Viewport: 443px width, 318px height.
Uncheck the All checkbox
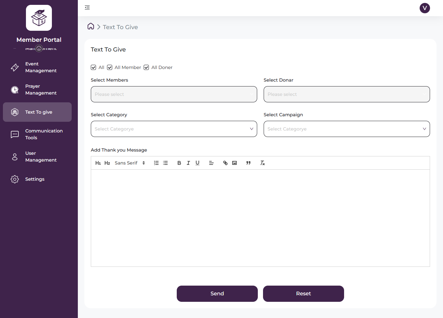tap(93, 67)
